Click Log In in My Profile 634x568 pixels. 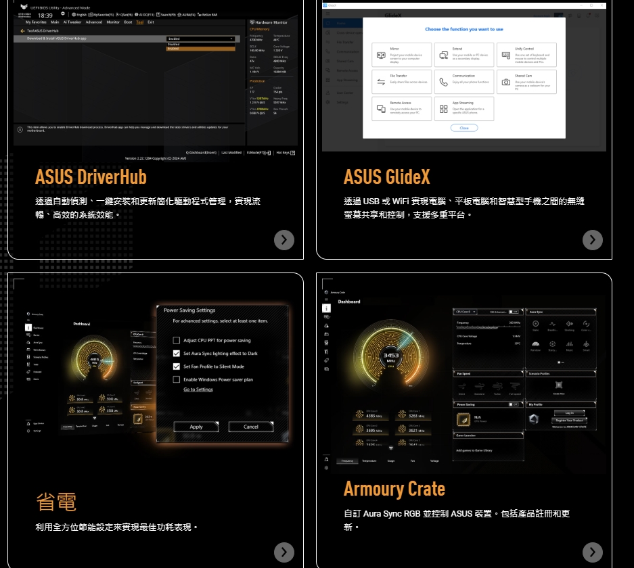[x=569, y=413]
